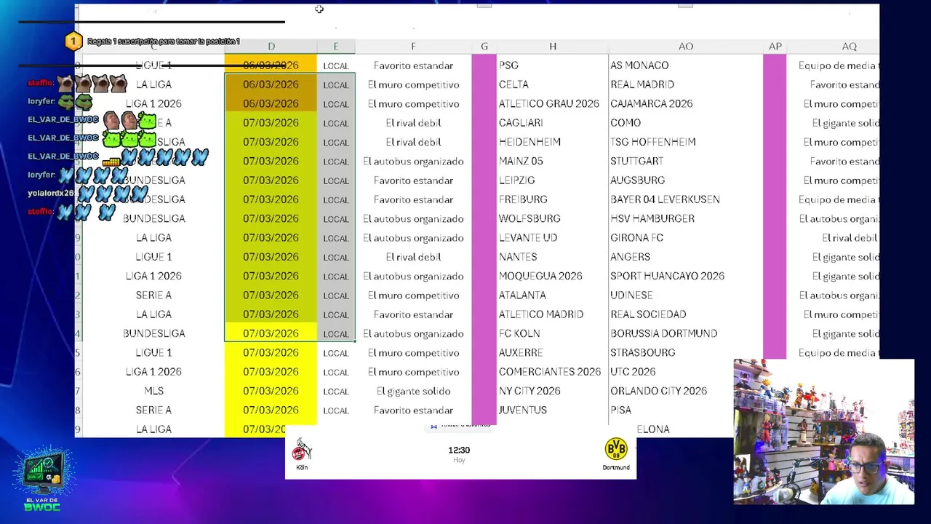Select the AUXERRE cell

point(553,353)
